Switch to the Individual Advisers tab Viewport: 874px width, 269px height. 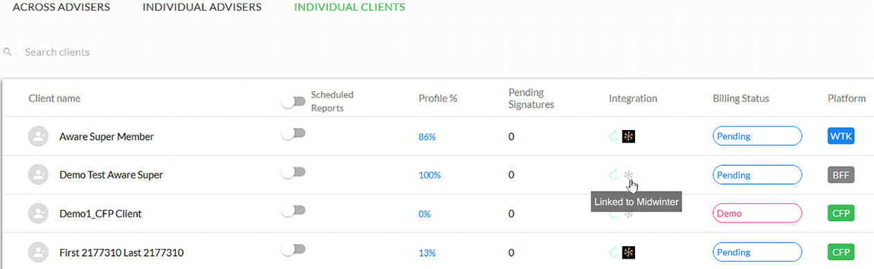202,8
